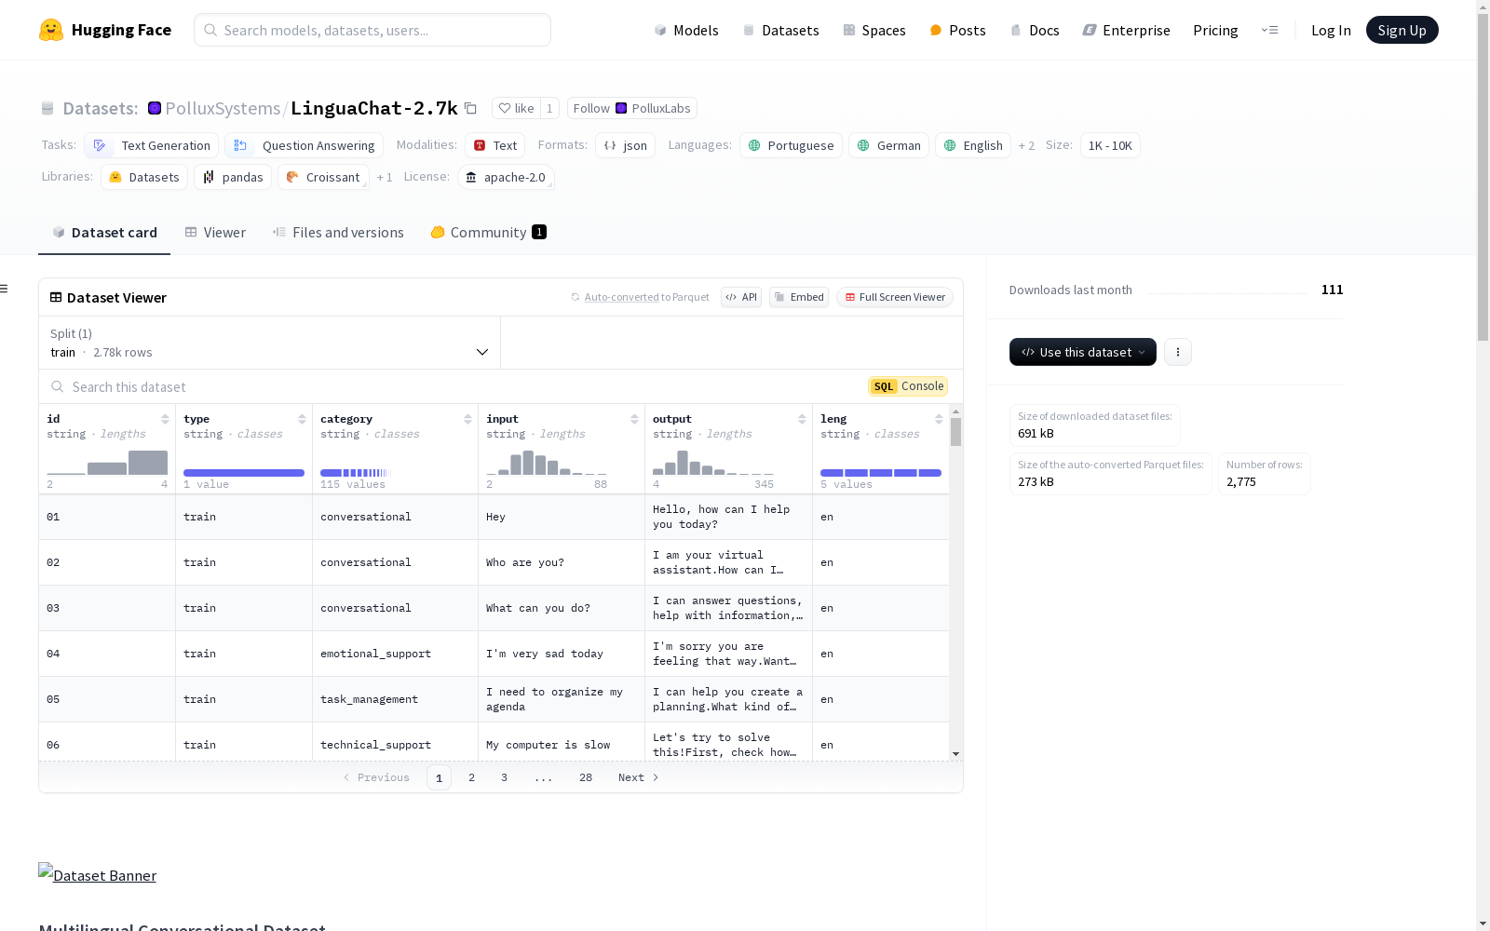Open the Community tab
1490x931 pixels.
pos(488,233)
